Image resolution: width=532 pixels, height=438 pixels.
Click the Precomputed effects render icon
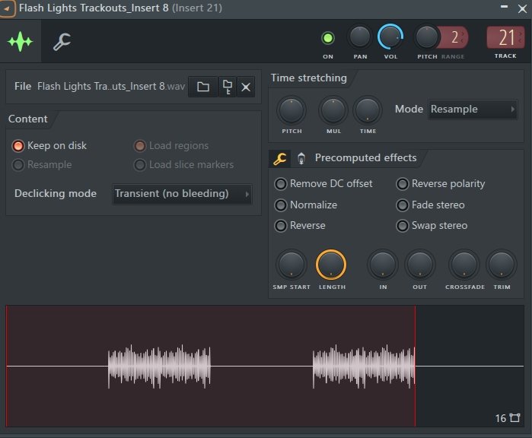tap(301, 158)
